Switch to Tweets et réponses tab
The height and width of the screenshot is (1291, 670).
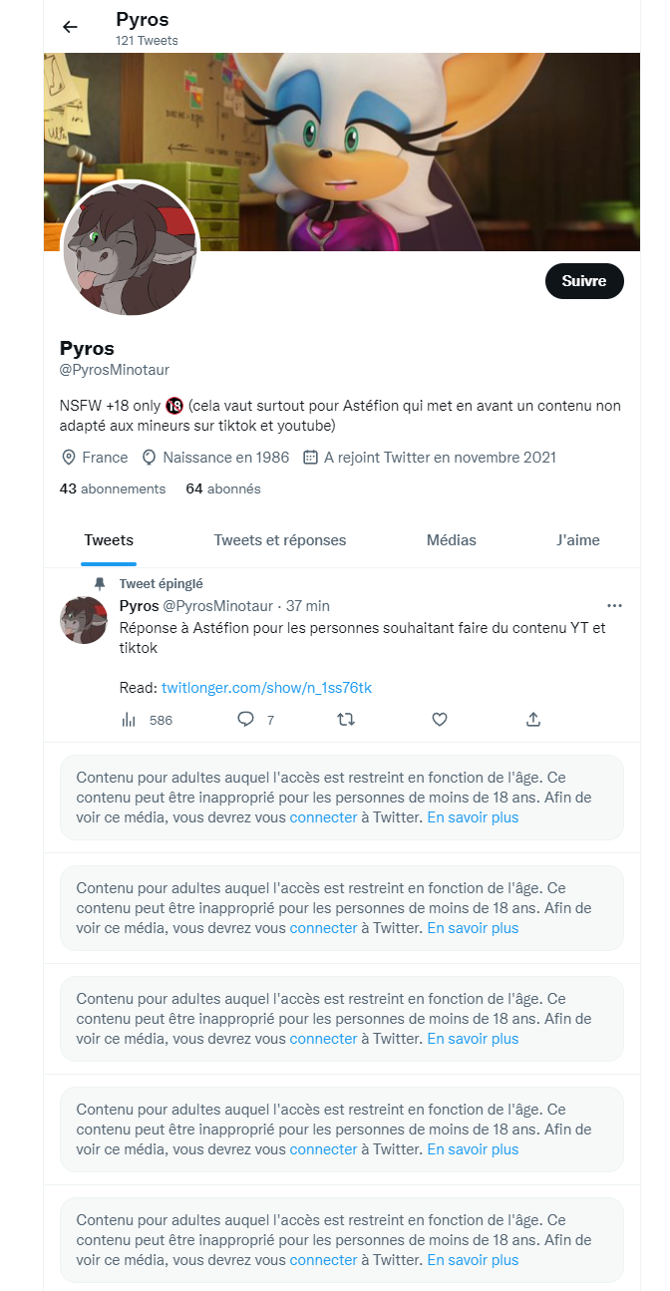[x=280, y=540]
